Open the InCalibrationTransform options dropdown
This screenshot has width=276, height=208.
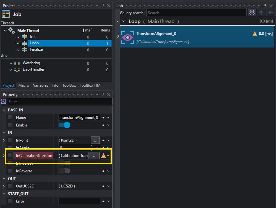(108, 156)
